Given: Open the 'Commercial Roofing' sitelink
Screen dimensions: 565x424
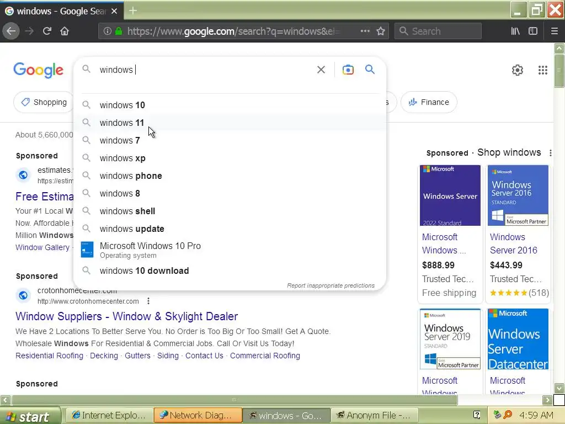Looking at the screenshot, I should (x=265, y=356).
